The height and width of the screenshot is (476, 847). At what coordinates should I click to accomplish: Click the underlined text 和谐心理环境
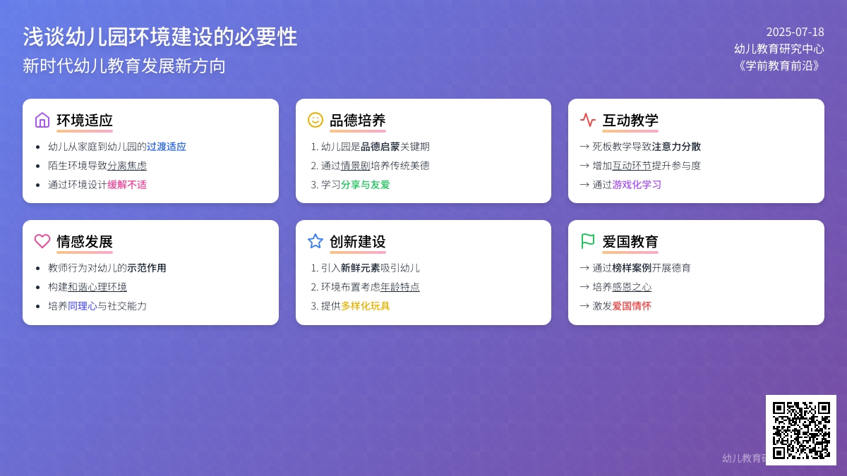[97, 287]
